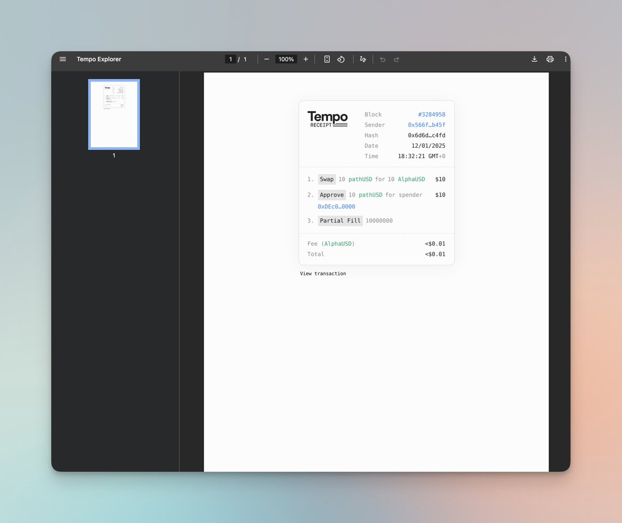Open the more actions menu

pos(566,59)
